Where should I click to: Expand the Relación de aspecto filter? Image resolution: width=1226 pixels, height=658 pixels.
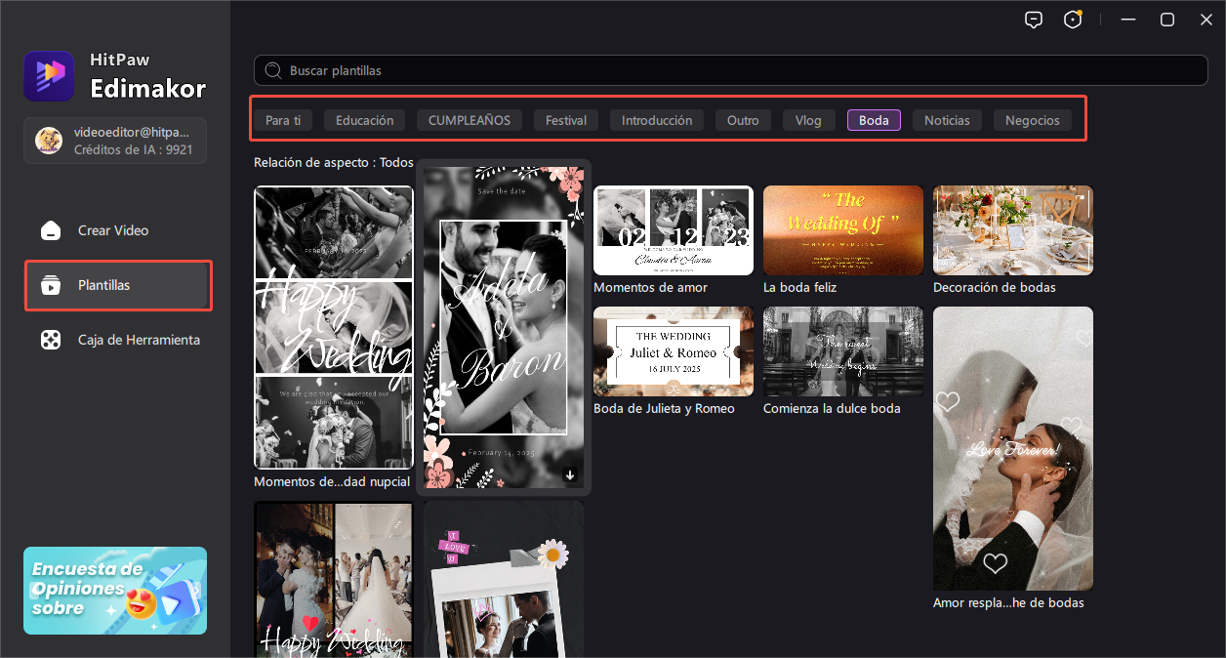(333, 163)
